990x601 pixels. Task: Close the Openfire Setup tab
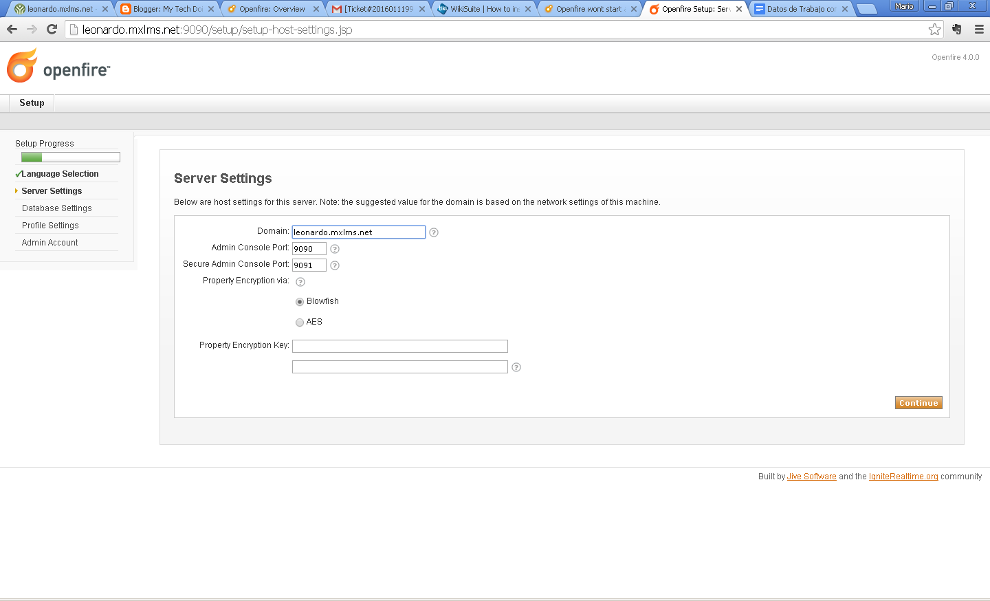[x=739, y=9]
